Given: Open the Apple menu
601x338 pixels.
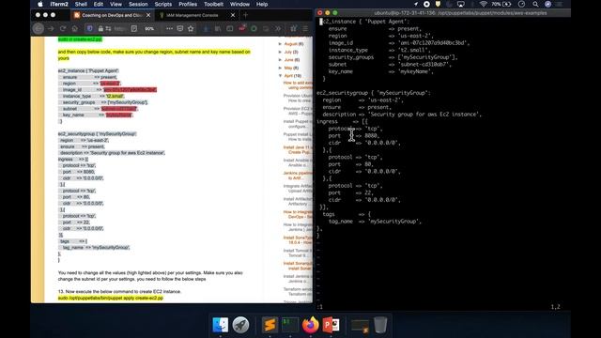Looking at the screenshot, I should click(x=40, y=4).
